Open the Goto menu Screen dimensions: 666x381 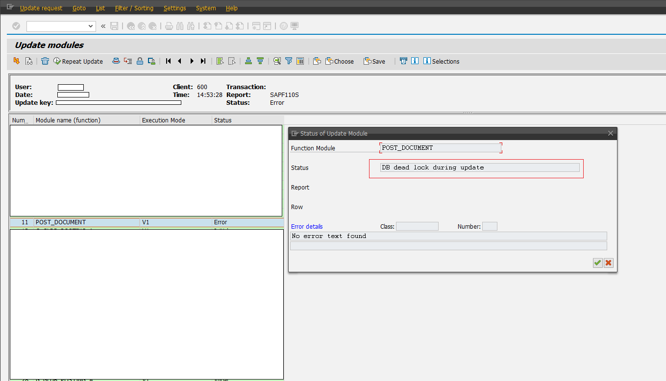pos(79,8)
